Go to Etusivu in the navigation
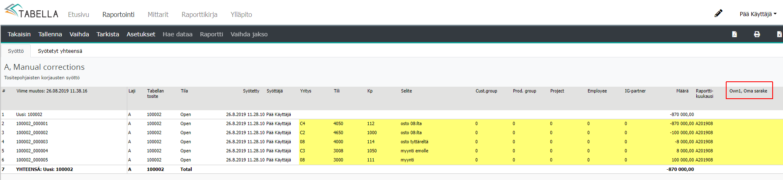Screen dimensions: 783x180 coord(78,14)
